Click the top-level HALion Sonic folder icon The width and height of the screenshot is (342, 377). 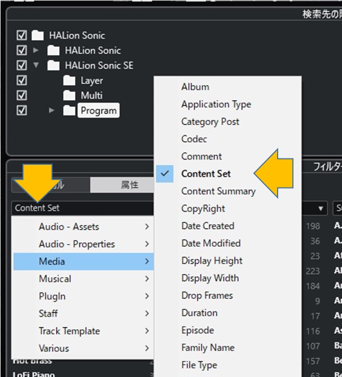point(37,35)
